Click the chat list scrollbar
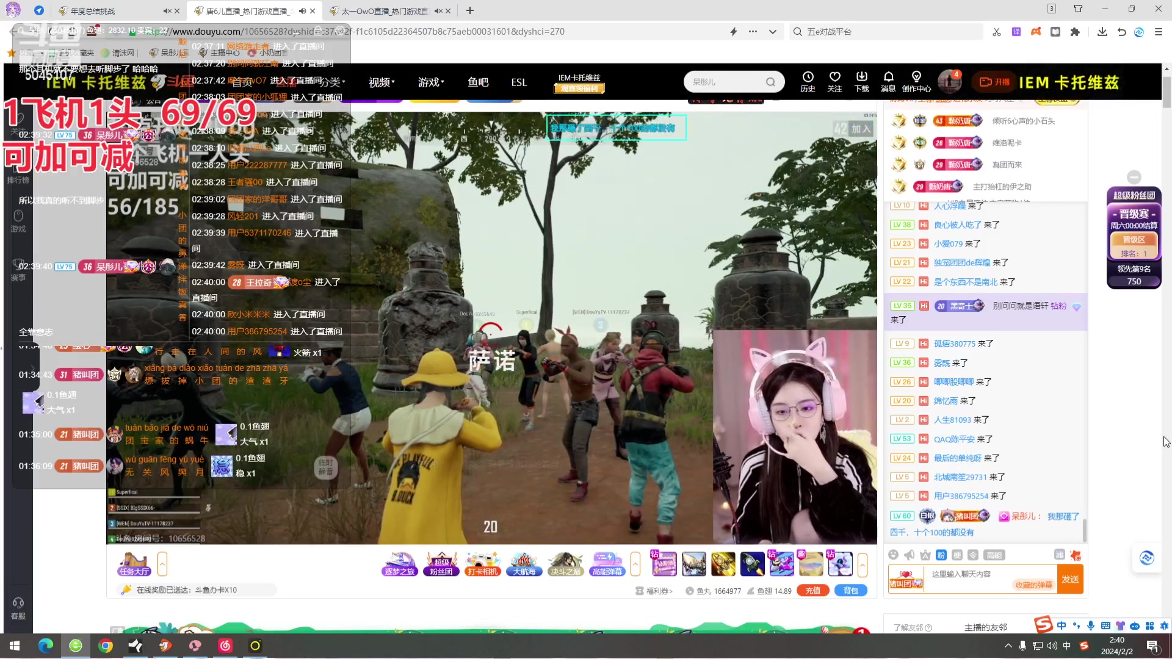Screen dimensions: 1172x659 point(1085,530)
